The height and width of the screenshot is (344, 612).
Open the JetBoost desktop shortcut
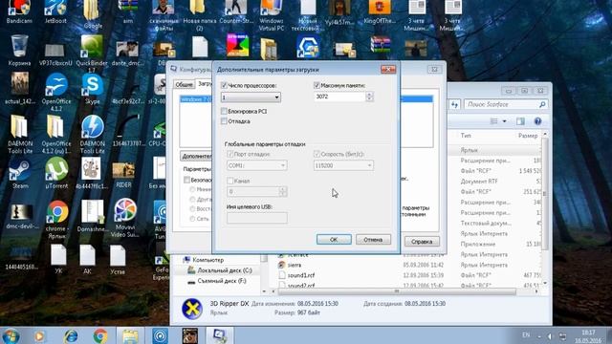click(x=55, y=11)
